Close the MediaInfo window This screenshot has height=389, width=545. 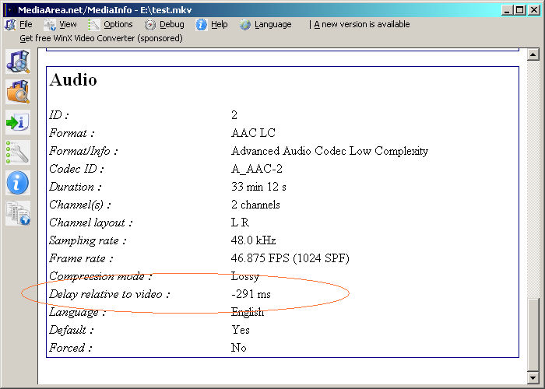[x=534, y=9]
